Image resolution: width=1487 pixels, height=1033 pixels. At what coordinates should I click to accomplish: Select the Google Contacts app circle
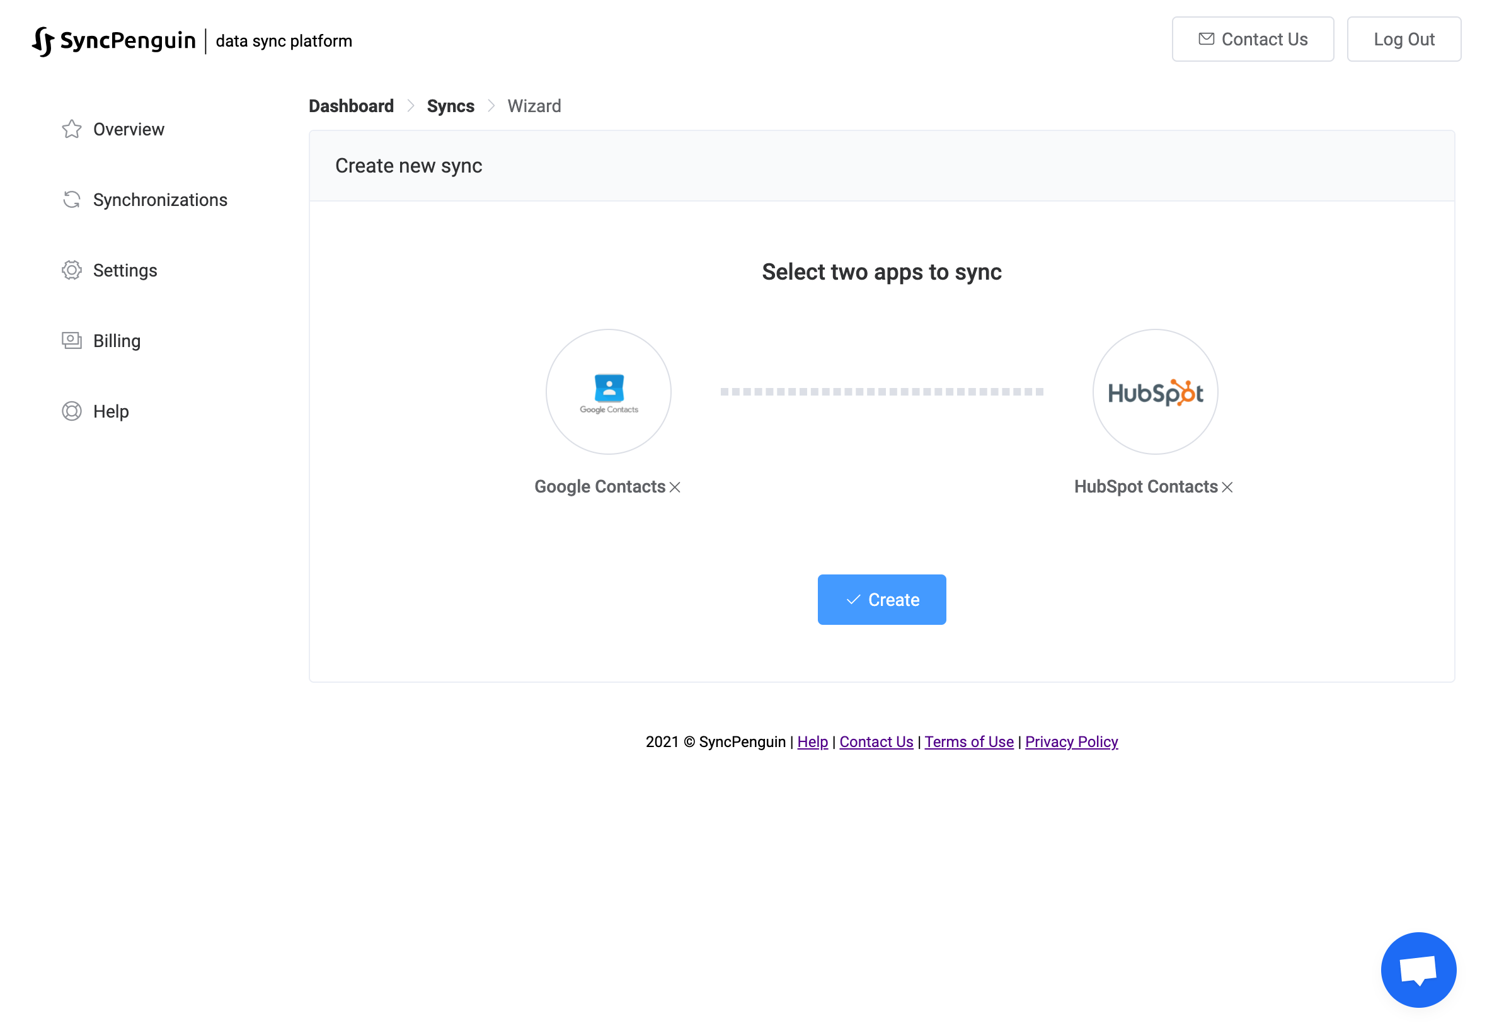(608, 392)
